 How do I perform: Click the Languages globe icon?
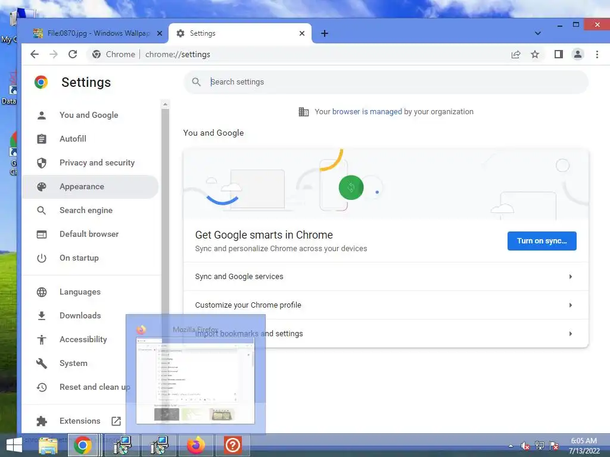tap(42, 292)
